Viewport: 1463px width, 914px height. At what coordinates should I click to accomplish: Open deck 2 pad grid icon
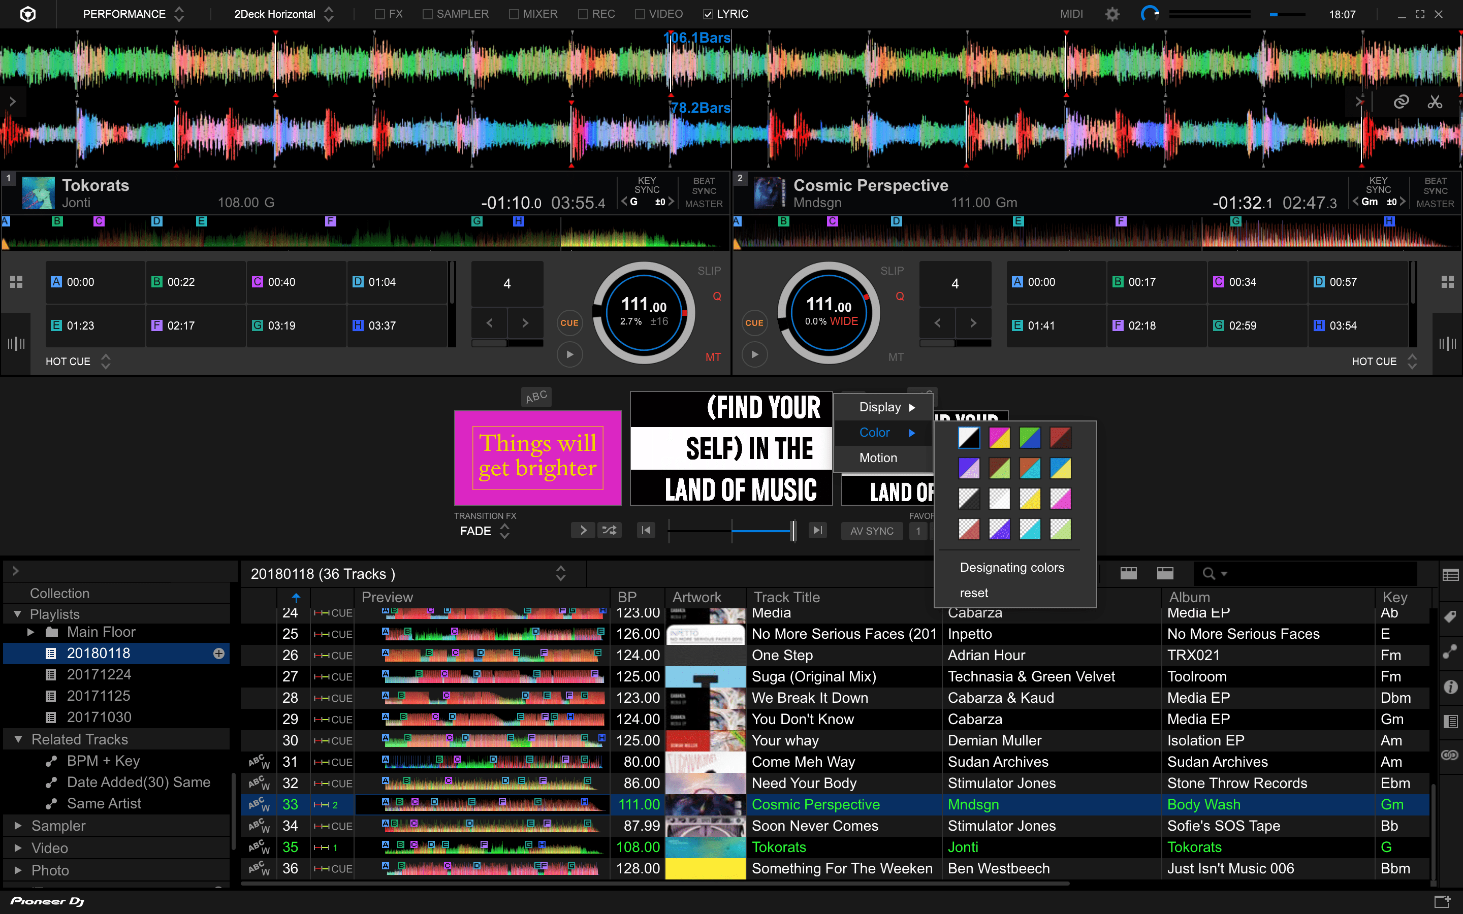tap(1447, 282)
